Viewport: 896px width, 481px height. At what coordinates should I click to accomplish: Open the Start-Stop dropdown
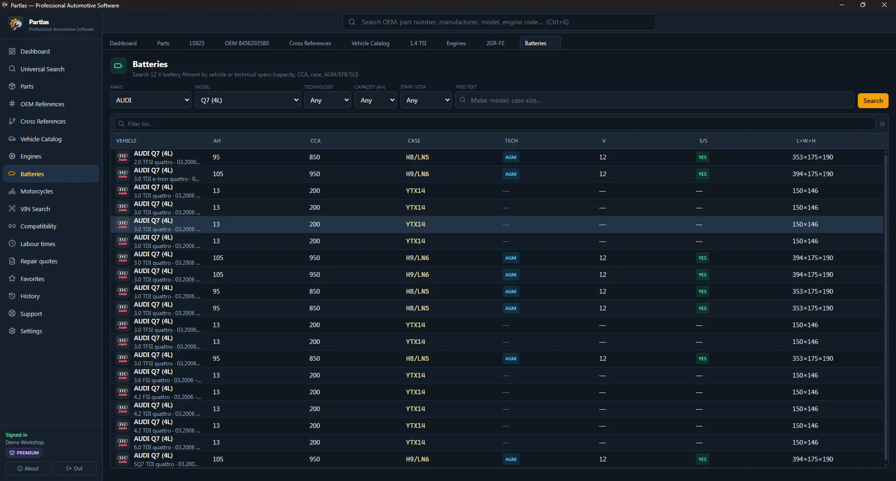pyautogui.click(x=426, y=100)
